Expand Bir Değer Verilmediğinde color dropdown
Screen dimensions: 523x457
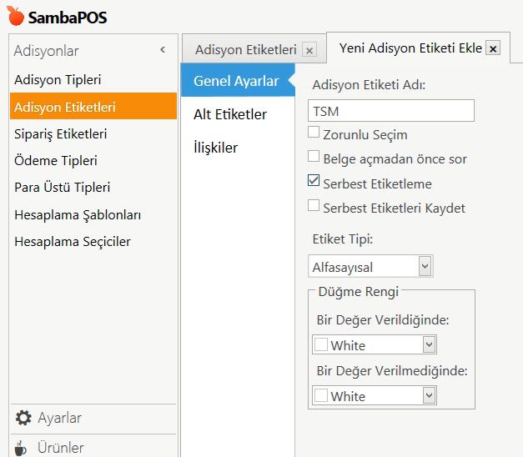pos(429,395)
